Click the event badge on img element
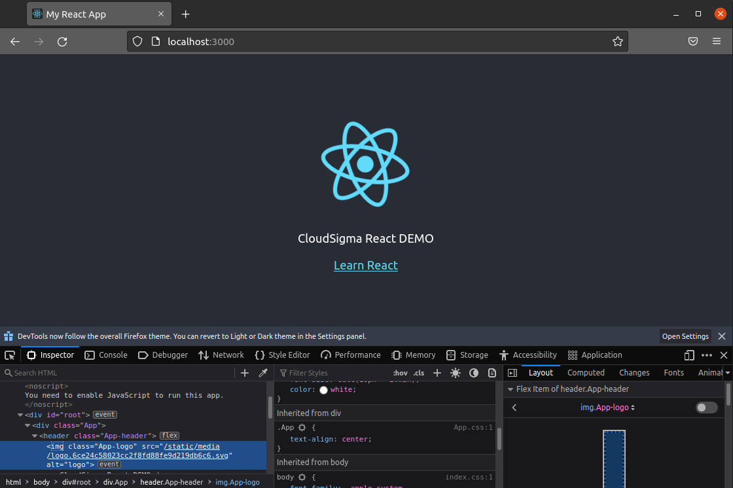This screenshot has width=733, height=488. point(109,464)
